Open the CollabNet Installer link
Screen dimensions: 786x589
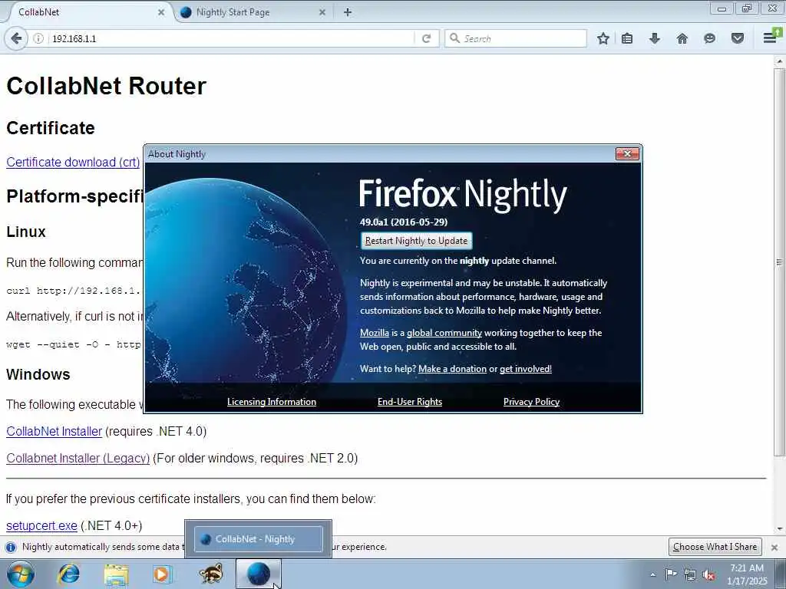click(x=54, y=431)
